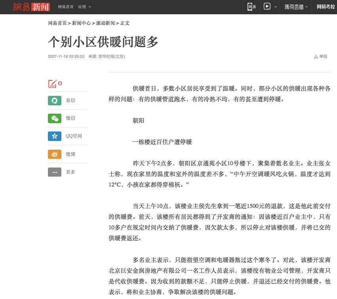Click the headline 个别小区供暖问题多

click(103, 42)
